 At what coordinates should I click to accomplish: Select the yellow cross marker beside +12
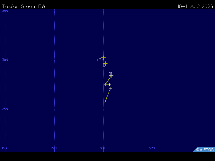click(105, 64)
